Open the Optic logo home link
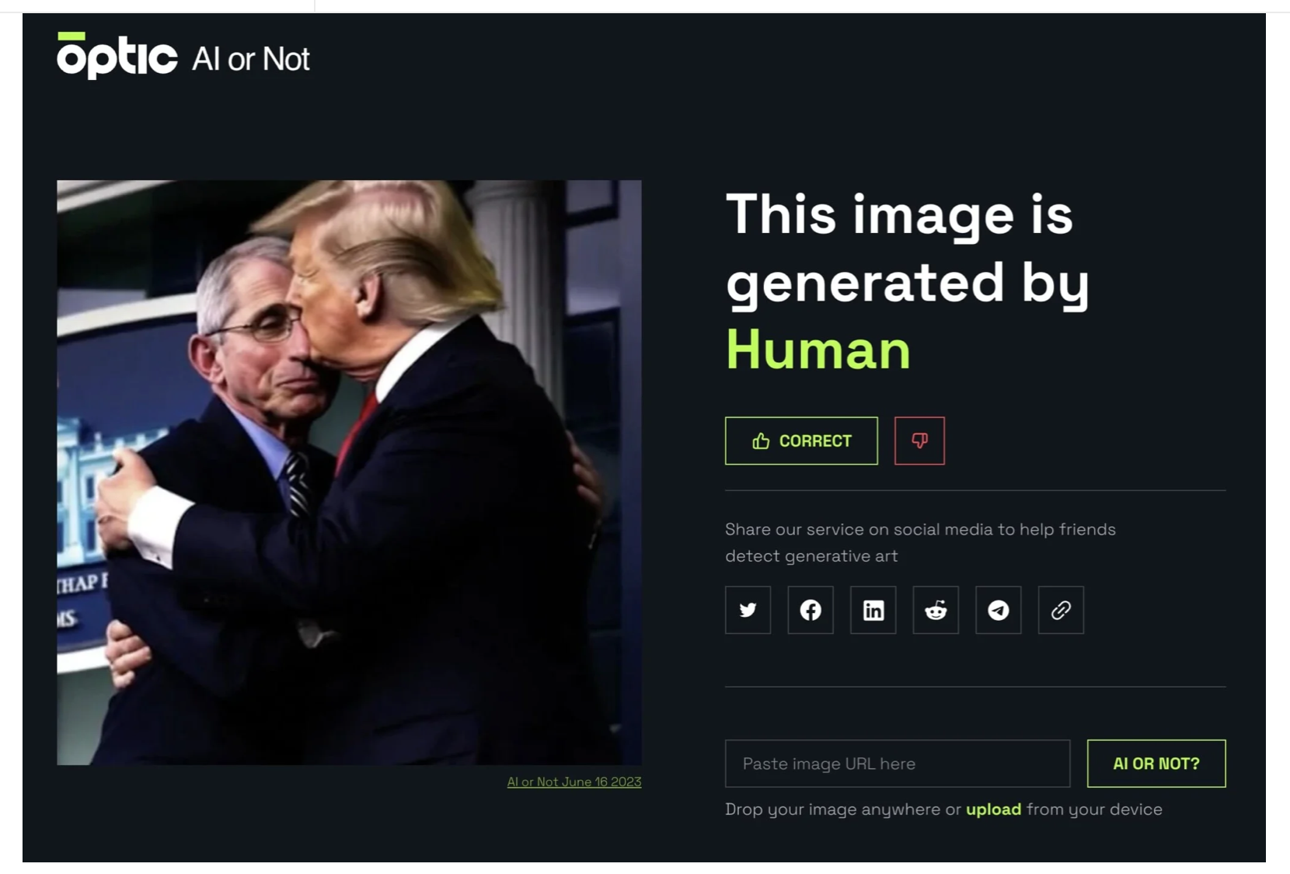Image resolution: width=1290 pixels, height=874 pixels. click(x=117, y=55)
